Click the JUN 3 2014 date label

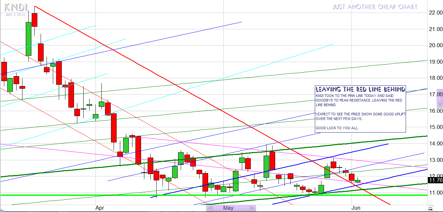pos(15,15)
